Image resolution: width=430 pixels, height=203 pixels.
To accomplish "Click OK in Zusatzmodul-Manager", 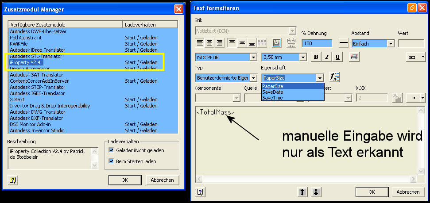I will 125,180.
